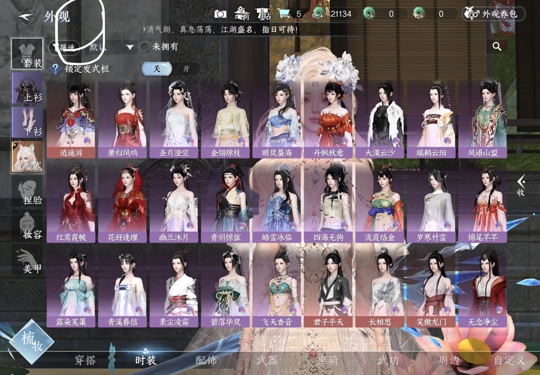Open the 默认 sort dropdown
This screenshot has width=540, height=375.
tap(111, 47)
